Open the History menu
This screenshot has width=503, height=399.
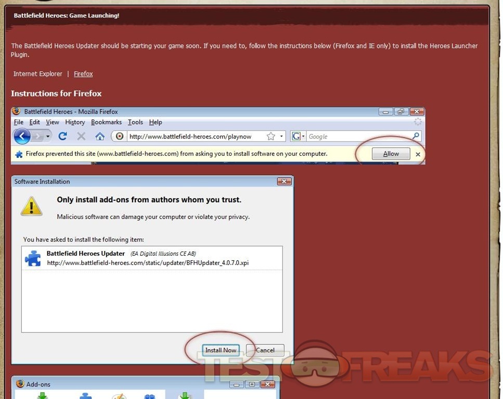[x=75, y=122]
